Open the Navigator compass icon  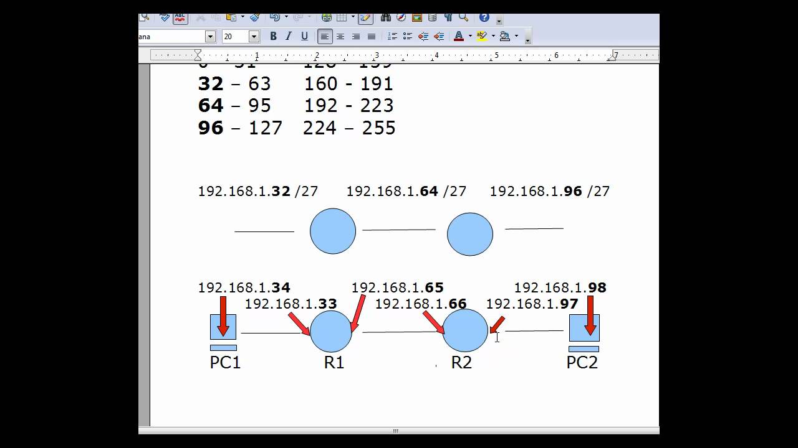pyautogui.click(x=401, y=17)
